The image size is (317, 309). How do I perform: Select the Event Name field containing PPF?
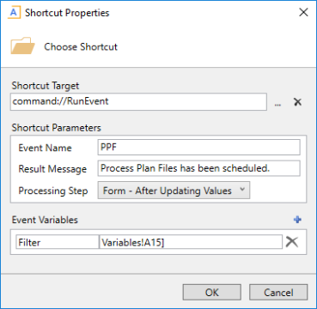(198, 148)
